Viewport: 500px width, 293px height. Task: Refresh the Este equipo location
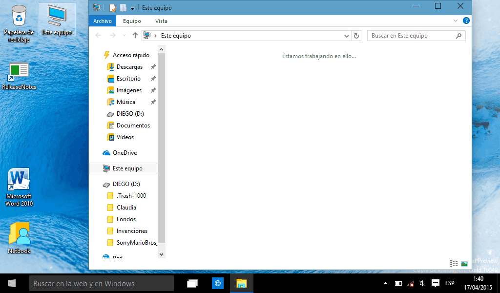pos(356,36)
